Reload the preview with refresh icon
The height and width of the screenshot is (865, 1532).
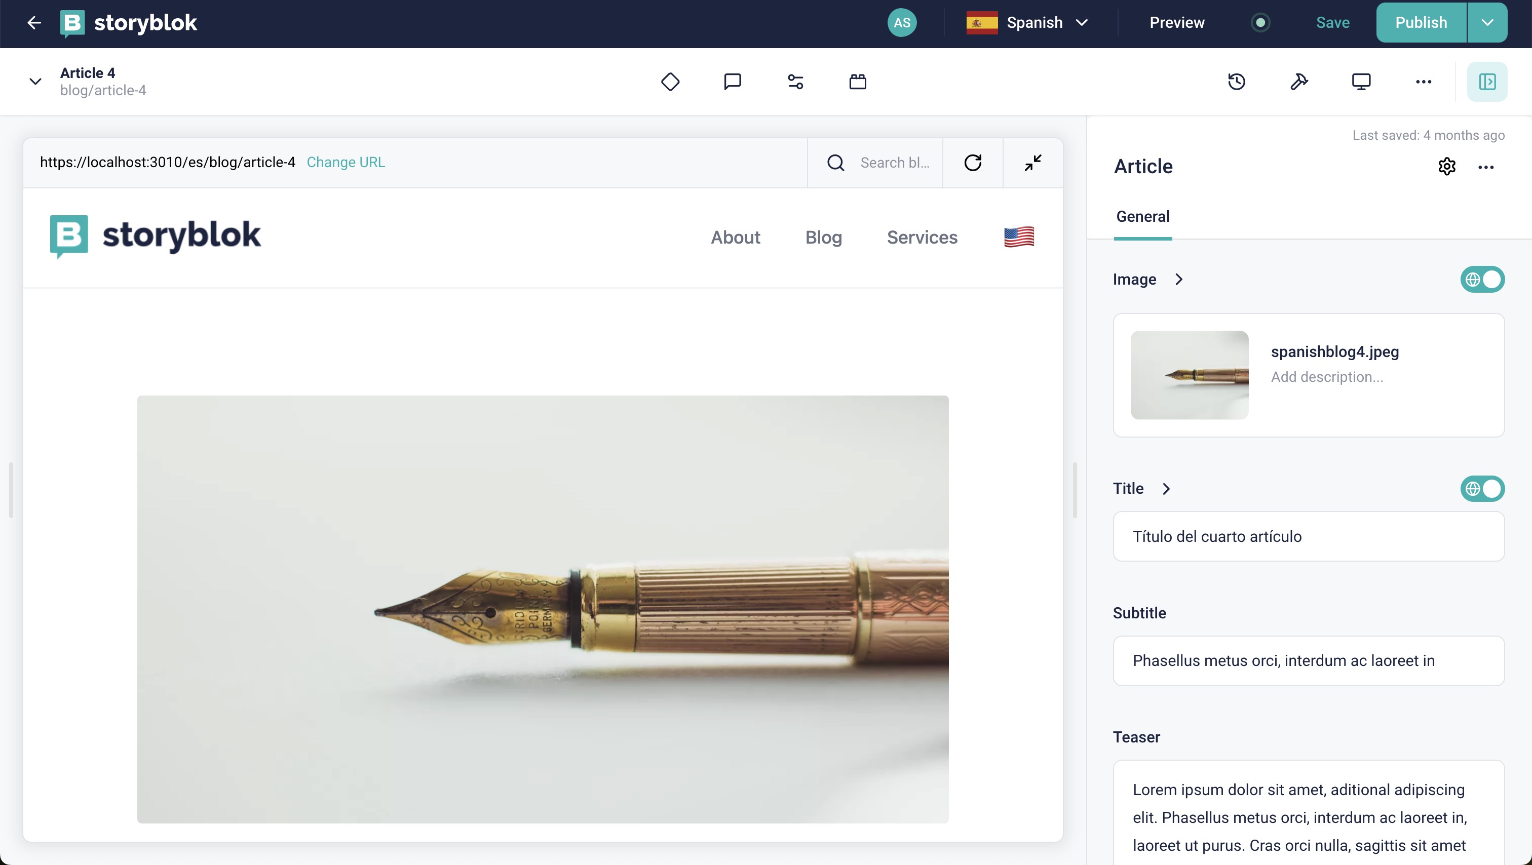point(972,163)
